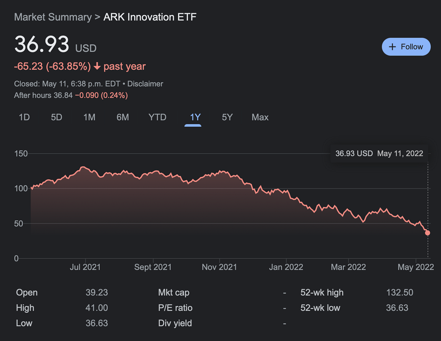The height and width of the screenshot is (341, 441).
Task: Open the 6M time range
Action: tap(122, 117)
